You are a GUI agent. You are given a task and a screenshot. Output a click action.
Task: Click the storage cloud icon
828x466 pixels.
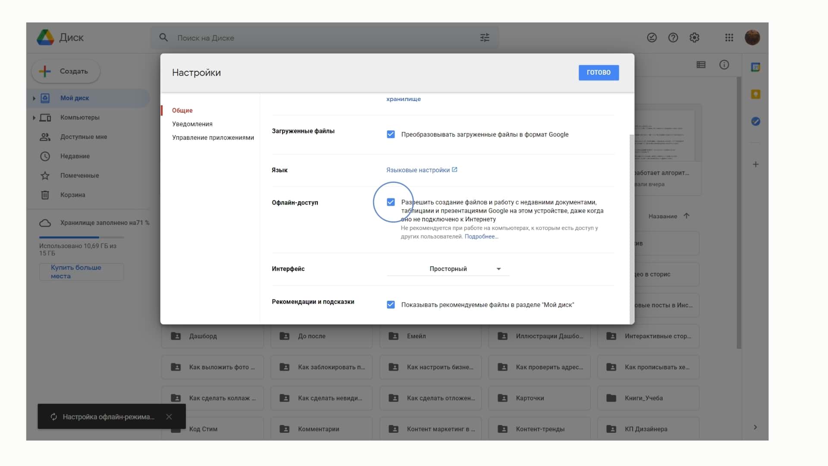[45, 223]
